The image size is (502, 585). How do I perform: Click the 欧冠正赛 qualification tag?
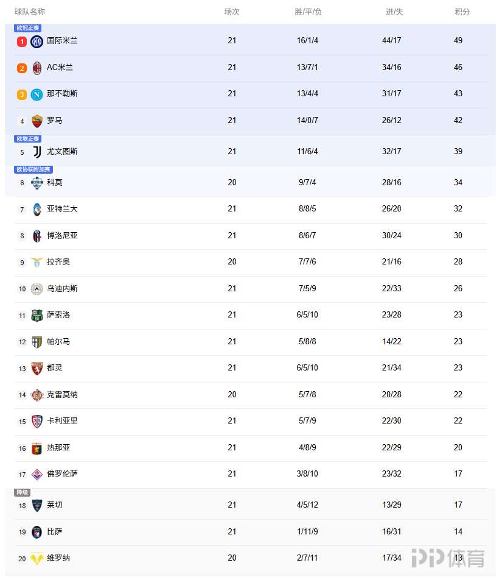pos(27,28)
